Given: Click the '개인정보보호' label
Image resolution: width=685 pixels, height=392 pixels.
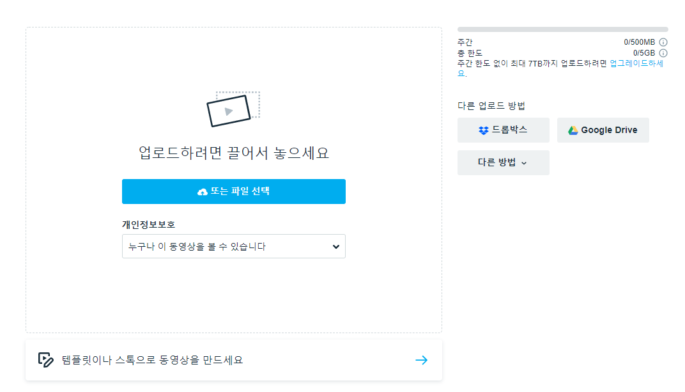Looking at the screenshot, I should [148, 224].
